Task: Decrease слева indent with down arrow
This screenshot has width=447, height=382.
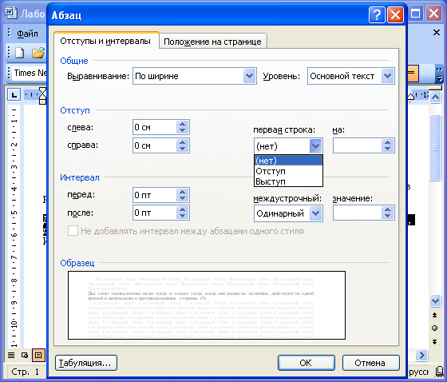Action: [x=183, y=130]
